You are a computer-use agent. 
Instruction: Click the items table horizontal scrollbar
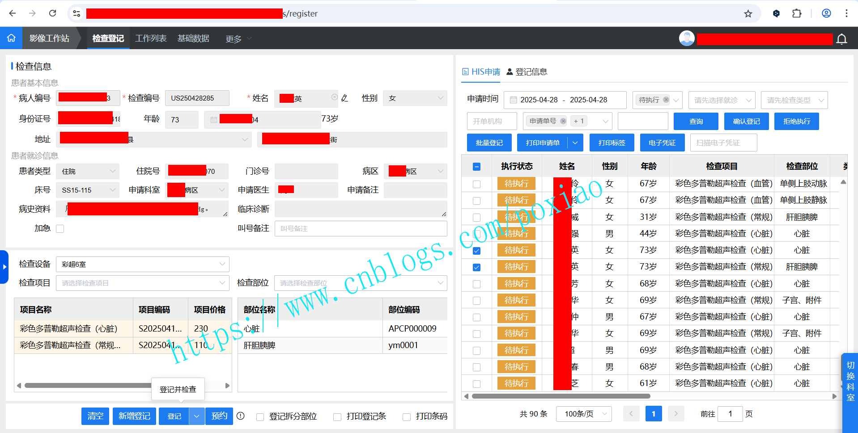point(88,385)
